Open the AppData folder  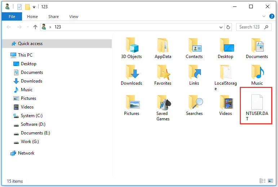pyautogui.click(x=163, y=48)
